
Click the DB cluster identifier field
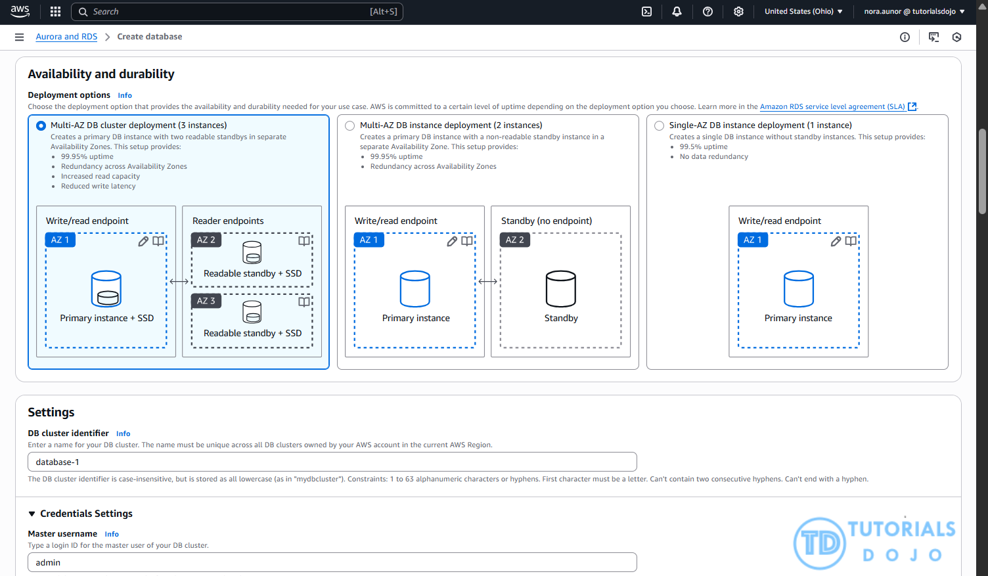pyautogui.click(x=332, y=462)
